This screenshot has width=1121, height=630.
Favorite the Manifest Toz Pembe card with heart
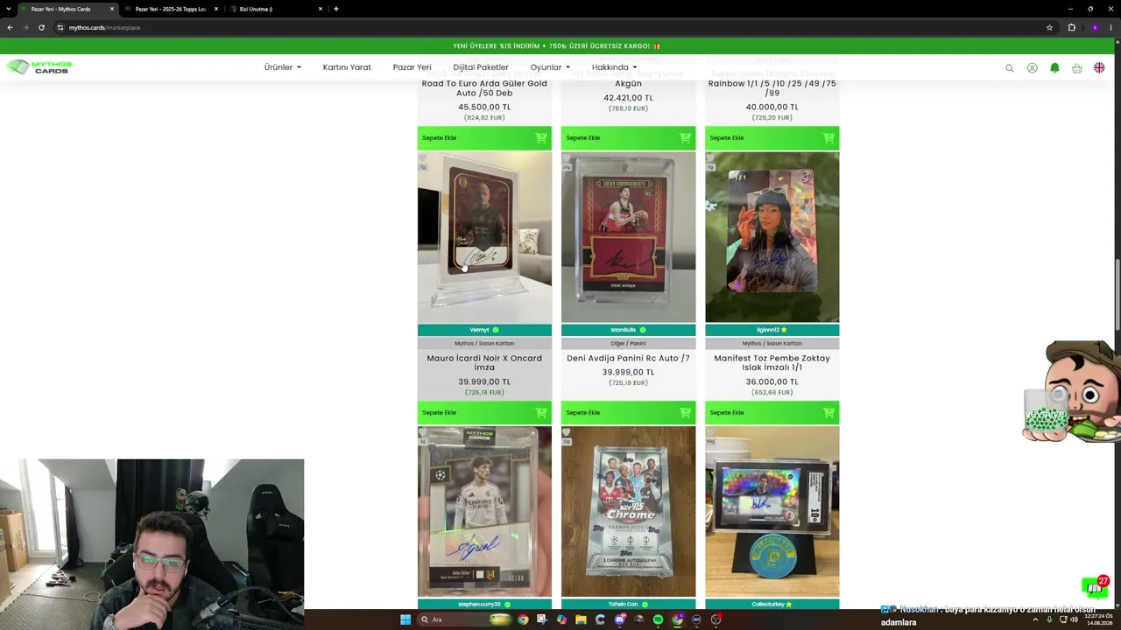click(710, 158)
